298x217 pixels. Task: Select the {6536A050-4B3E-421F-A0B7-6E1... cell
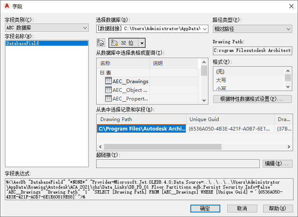click(x=230, y=129)
